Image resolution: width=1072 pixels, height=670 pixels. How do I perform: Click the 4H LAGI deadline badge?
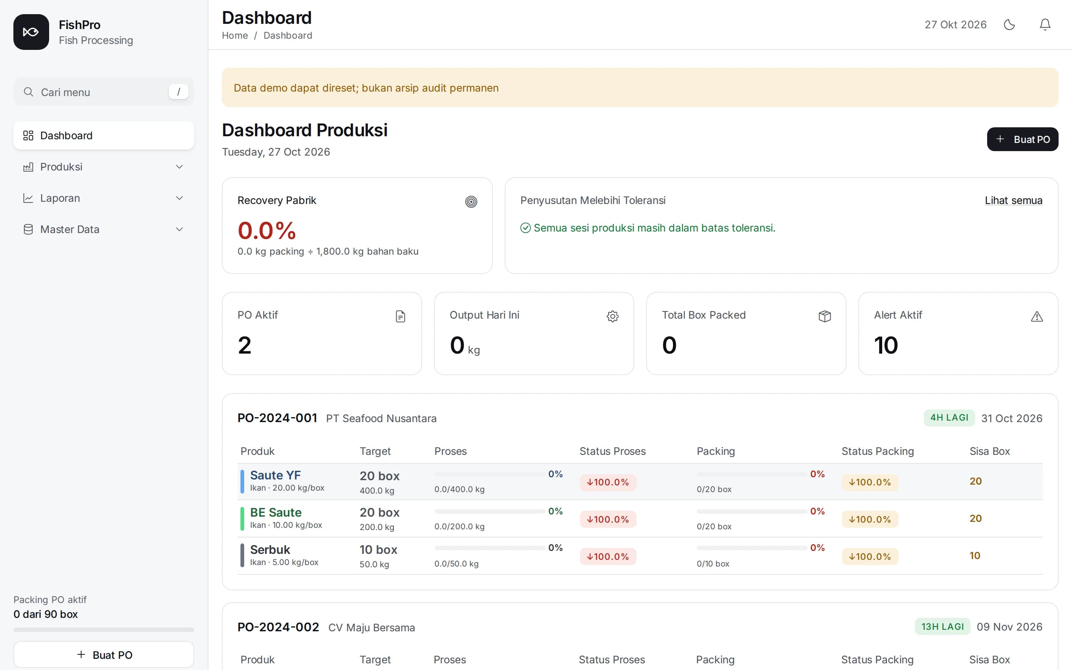coord(949,418)
